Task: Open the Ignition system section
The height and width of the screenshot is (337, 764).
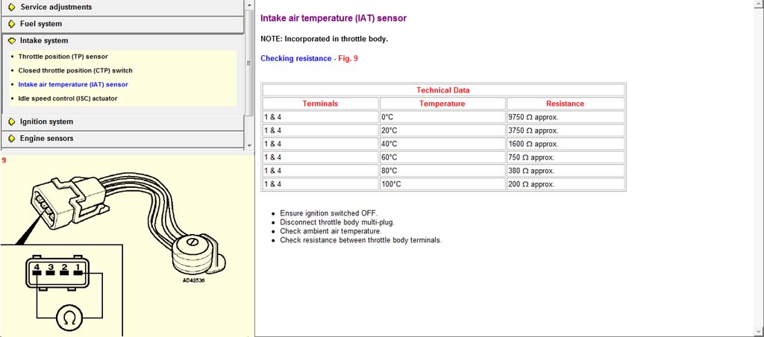Action: [x=46, y=122]
